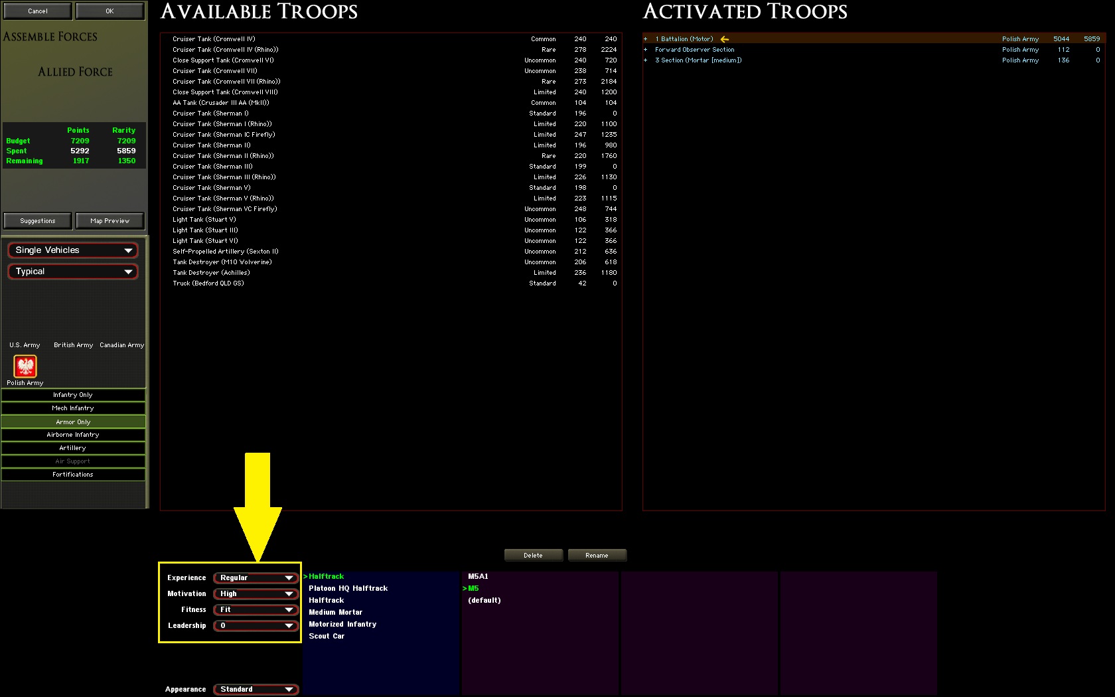Select the Air Support filter

pyautogui.click(x=73, y=461)
